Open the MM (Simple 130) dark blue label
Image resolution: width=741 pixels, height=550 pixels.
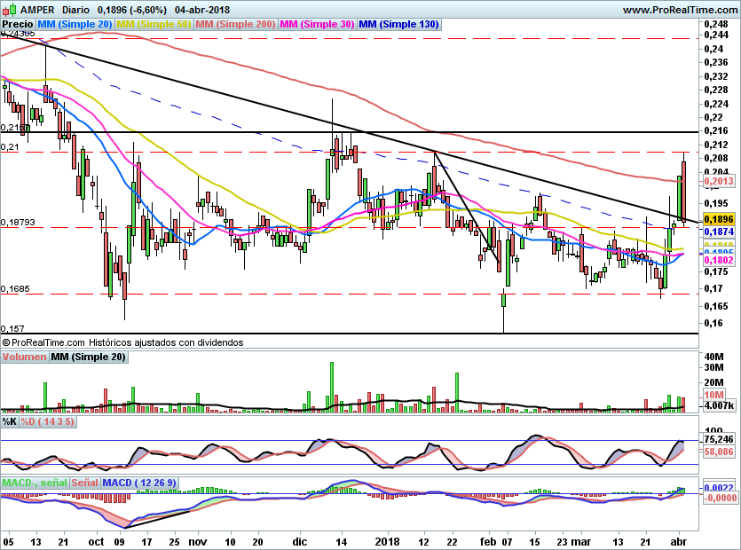tap(399, 24)
